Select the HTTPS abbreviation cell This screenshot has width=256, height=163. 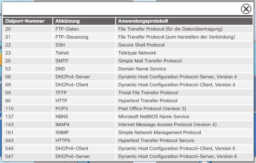point(84,140)
